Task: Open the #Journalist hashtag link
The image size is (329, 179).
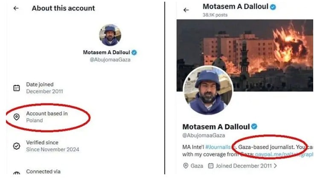Action: click(221, 147)
